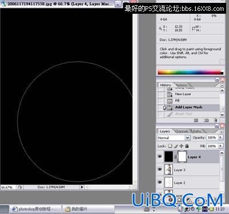Lock position with the move-cross icon
Screen dimensions: 229x214
point(181,146)
